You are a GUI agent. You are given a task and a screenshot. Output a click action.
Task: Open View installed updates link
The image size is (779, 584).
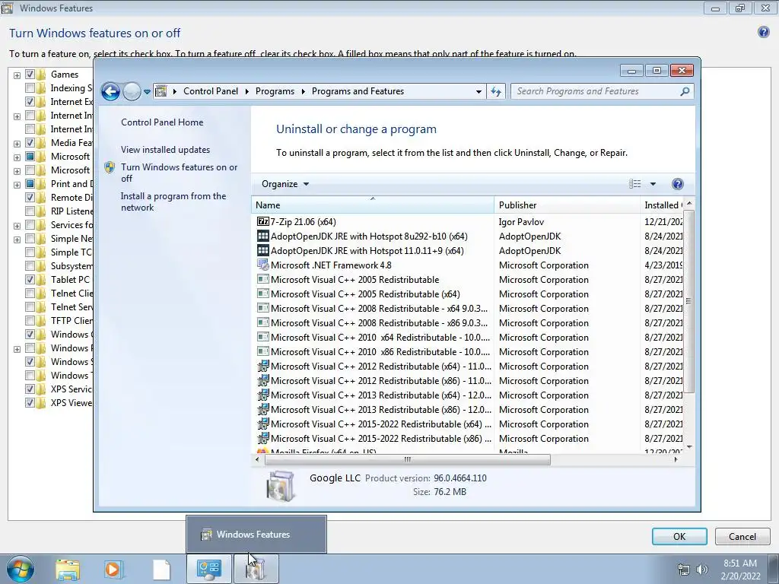tap(165, 150)
